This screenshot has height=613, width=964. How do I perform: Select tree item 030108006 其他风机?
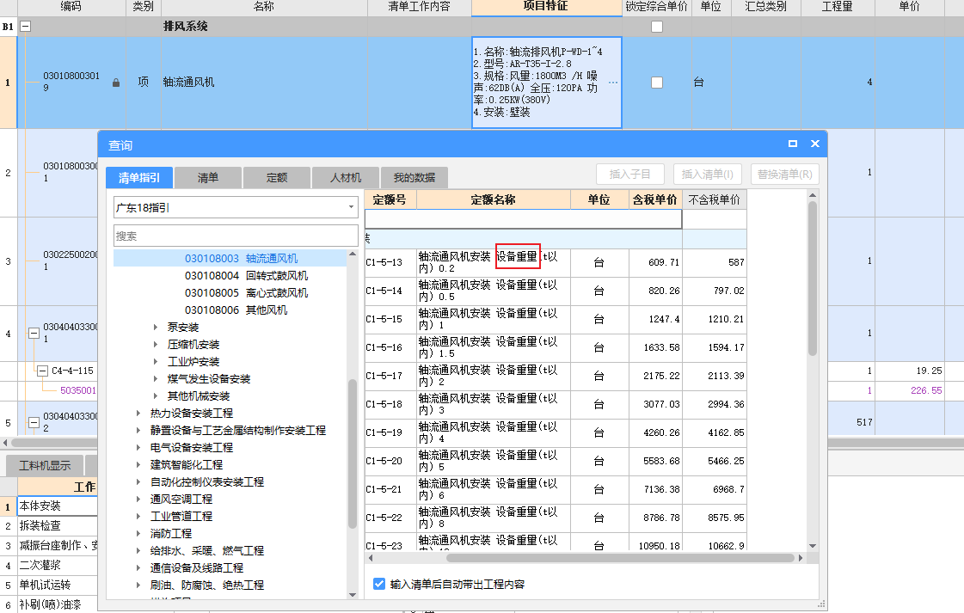[236, 310]
